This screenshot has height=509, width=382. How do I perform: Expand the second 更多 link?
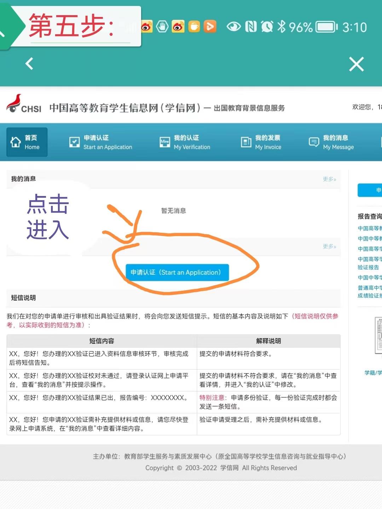(328, 247)
